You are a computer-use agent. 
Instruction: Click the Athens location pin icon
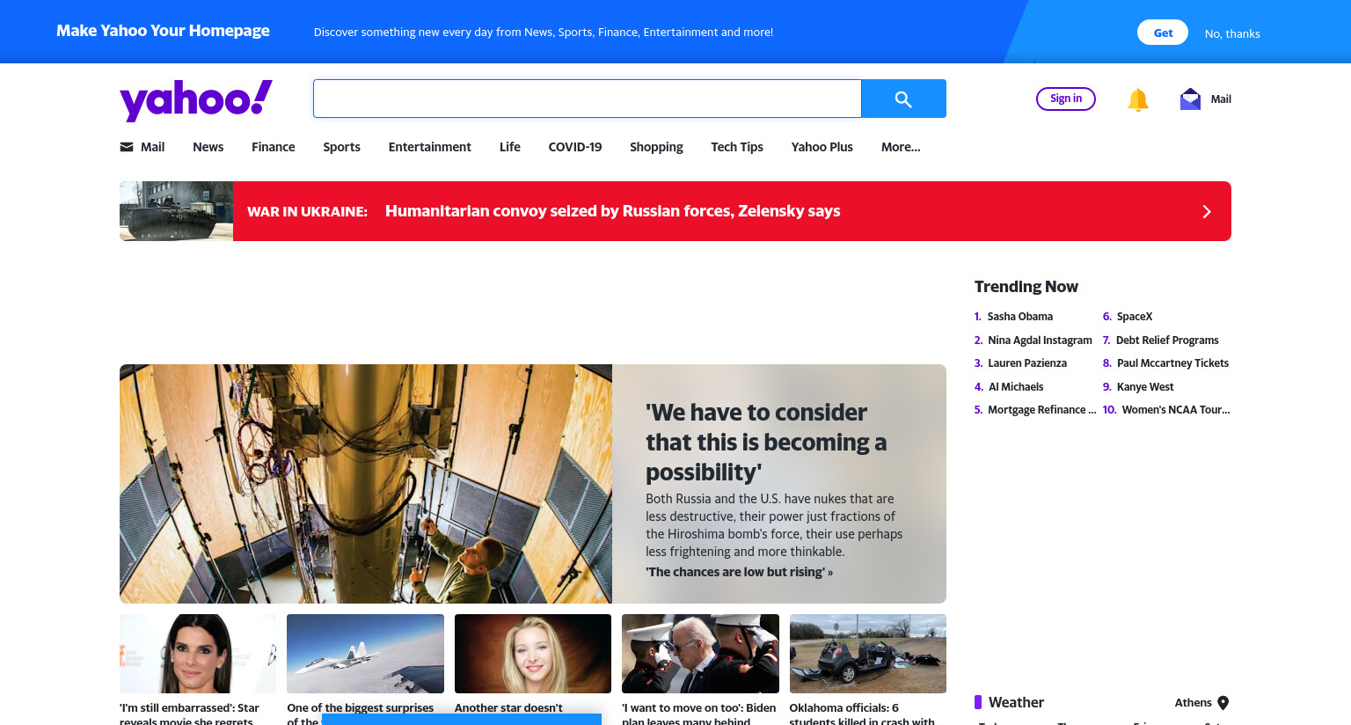pyautogui.click(x=1223, y=703)
